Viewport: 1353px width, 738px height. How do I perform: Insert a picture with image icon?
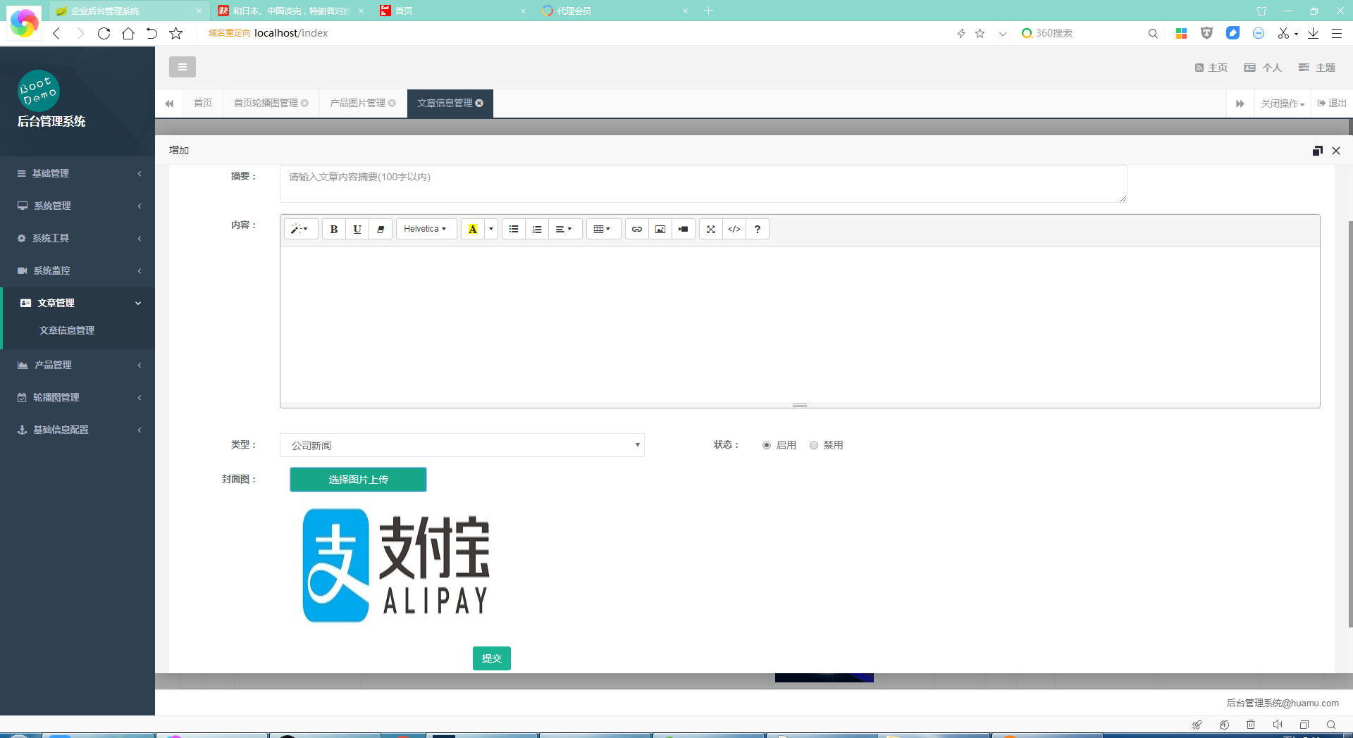(660, 229)
